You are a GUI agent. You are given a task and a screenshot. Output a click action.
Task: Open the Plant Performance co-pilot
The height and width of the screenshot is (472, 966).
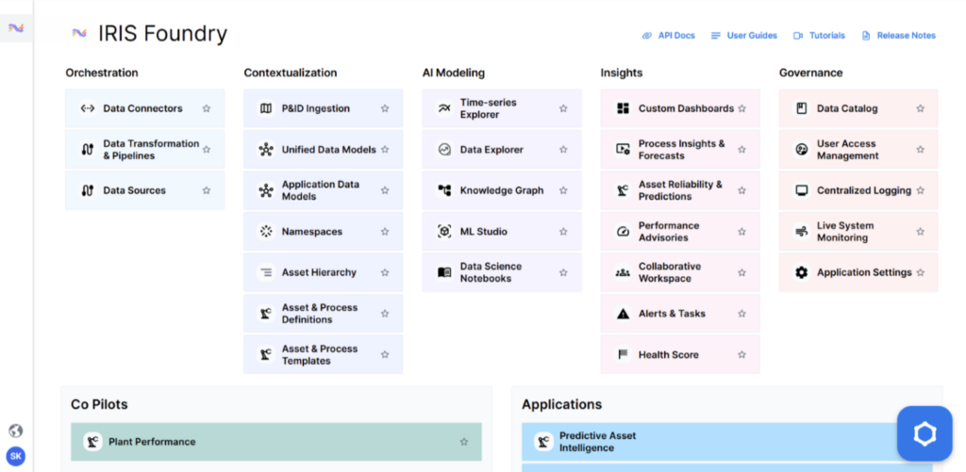coord(276,442)
